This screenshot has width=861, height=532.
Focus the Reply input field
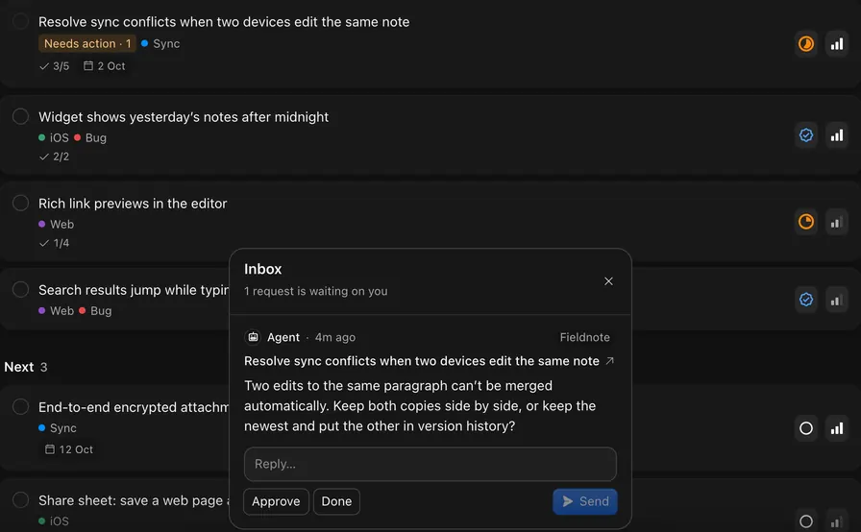click(x=430, y=464)
